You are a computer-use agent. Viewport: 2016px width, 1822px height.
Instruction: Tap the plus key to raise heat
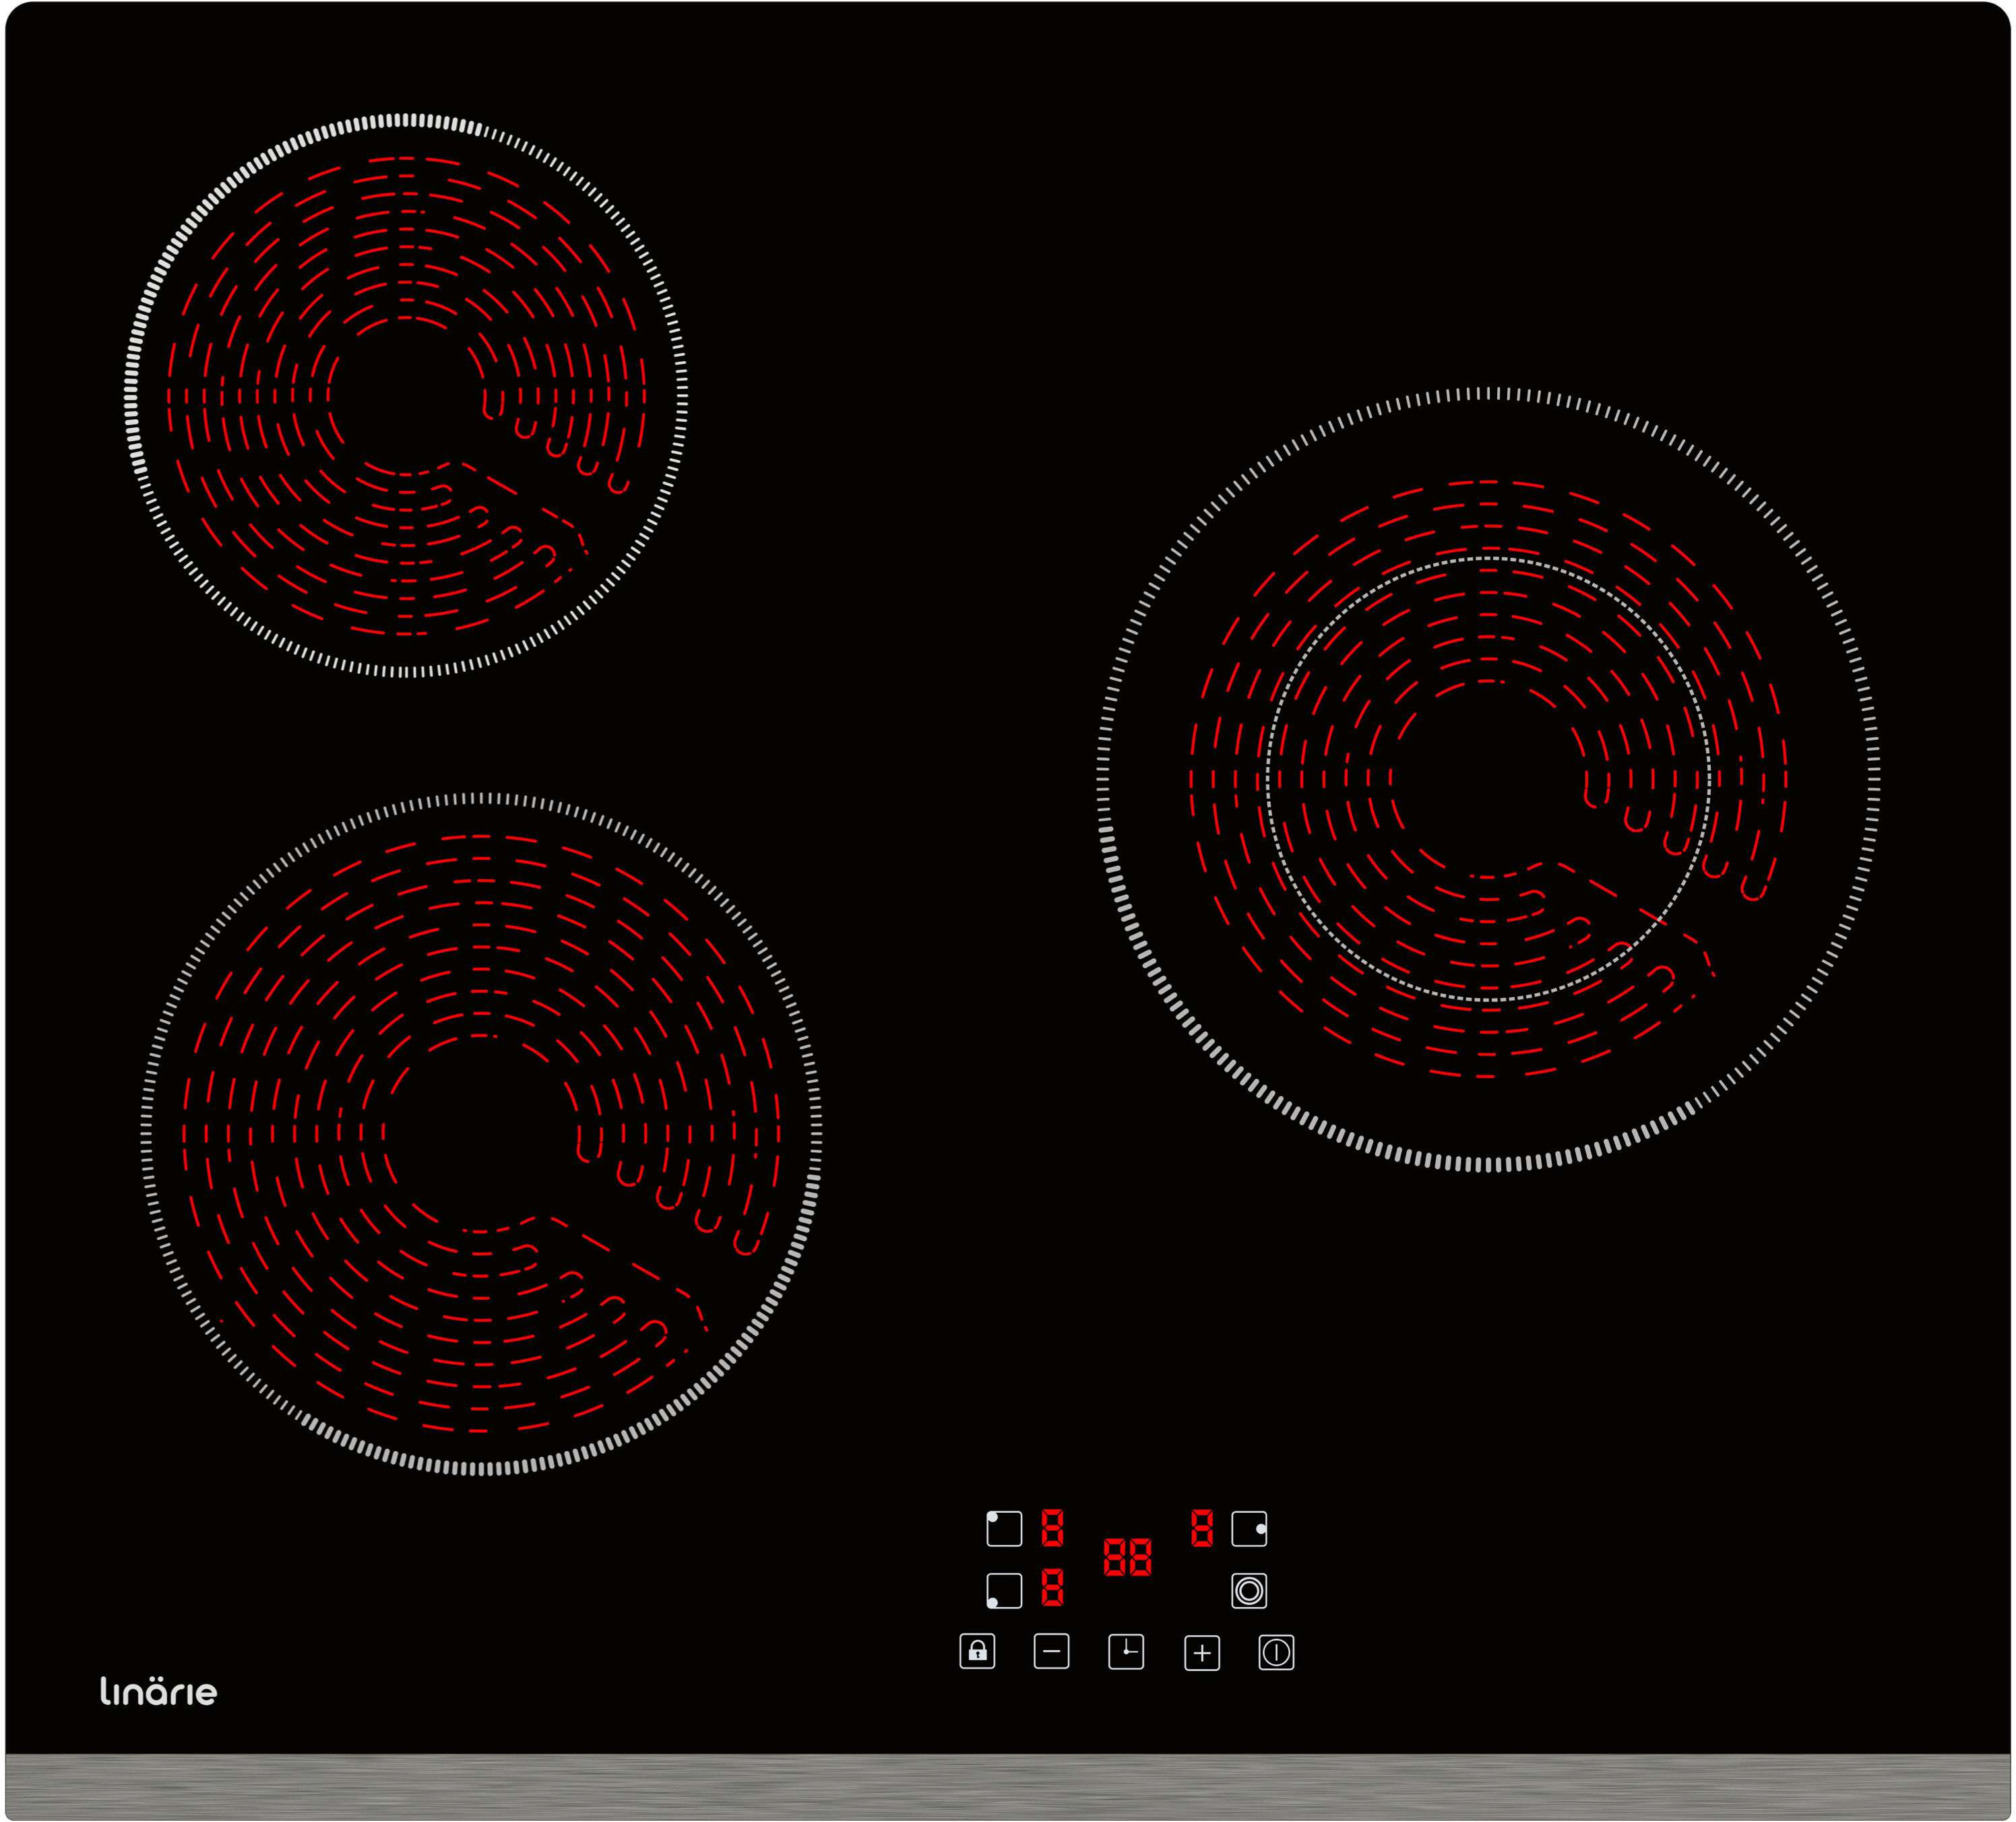pos(1202,1653)
